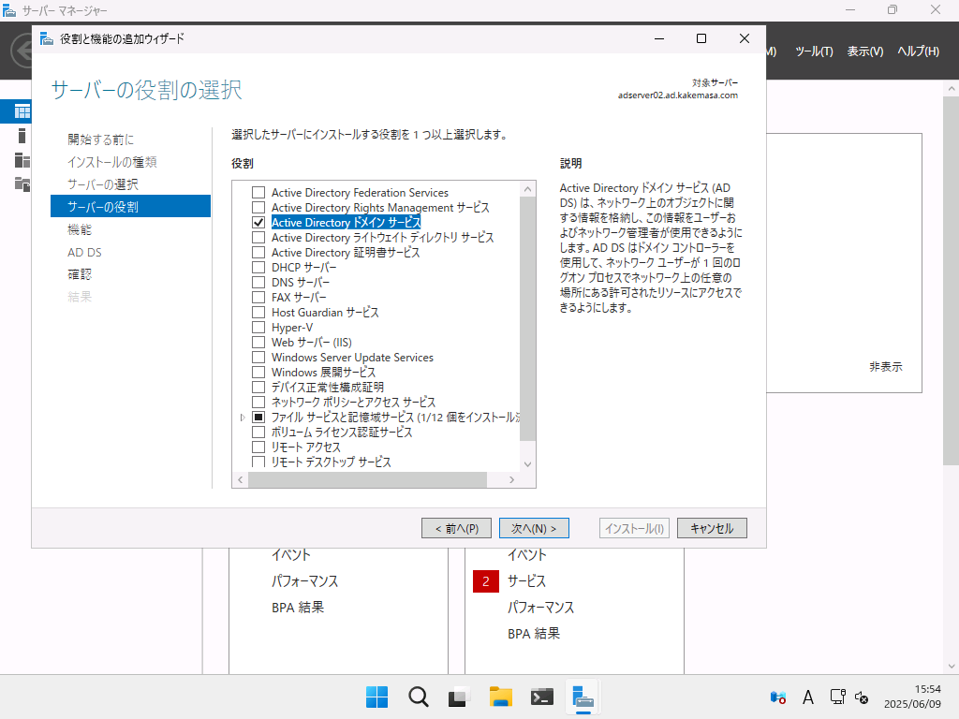The width and height of the screenshot is (959, 719).
Task: Select Windows 展開サービス row text
Action: tap(323, 373)
